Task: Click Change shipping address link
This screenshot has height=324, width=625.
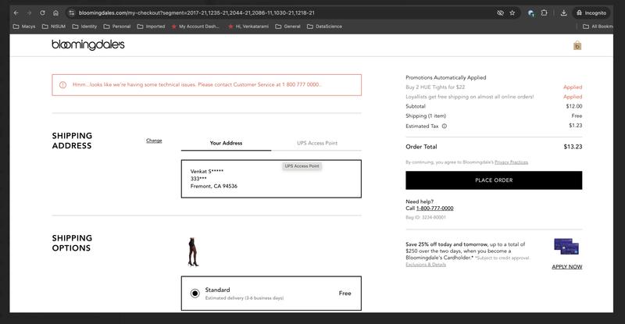Action: (x=154, y=141)
